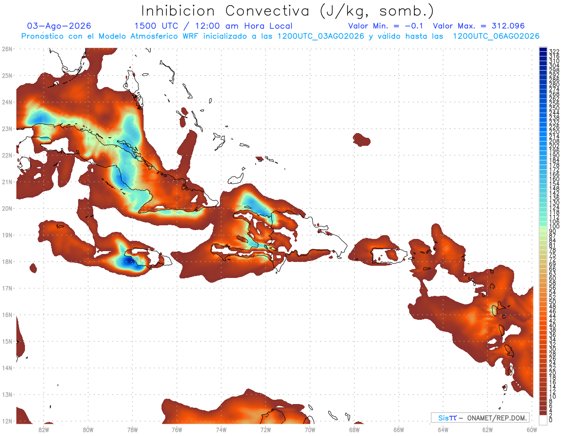The height and width of the screenshot is (436, 565).
Task: Click the latitude label '15N'
Action: tap(7, 341)
